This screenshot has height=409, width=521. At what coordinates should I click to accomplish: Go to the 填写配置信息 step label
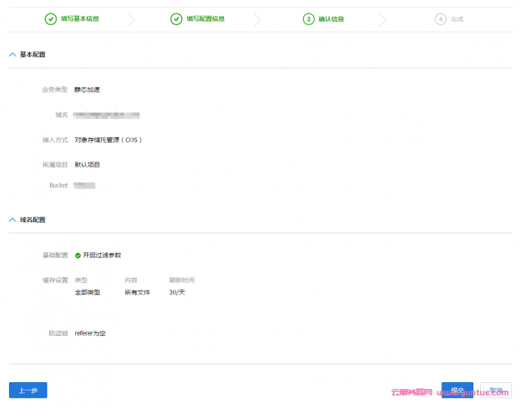tap(205, 19)
